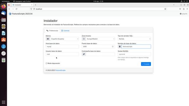Bookmark this page with the star
This screenshot has height=106, width=189.
[165, 9]
